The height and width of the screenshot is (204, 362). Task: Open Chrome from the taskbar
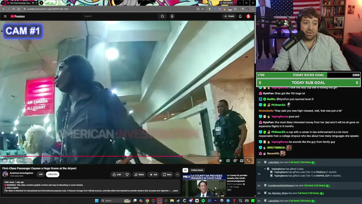coord(147,201)
